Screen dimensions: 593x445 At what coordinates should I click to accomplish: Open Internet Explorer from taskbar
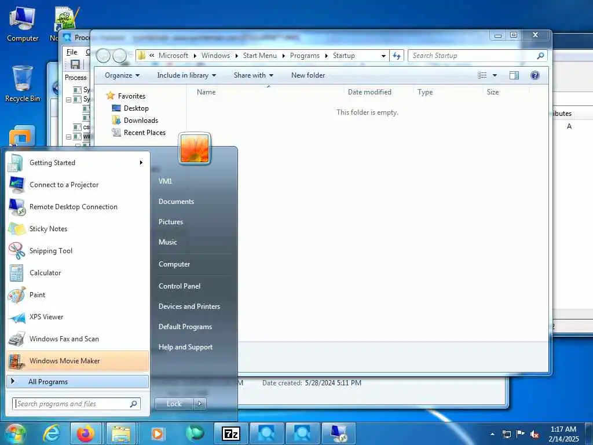coord(51,433)
